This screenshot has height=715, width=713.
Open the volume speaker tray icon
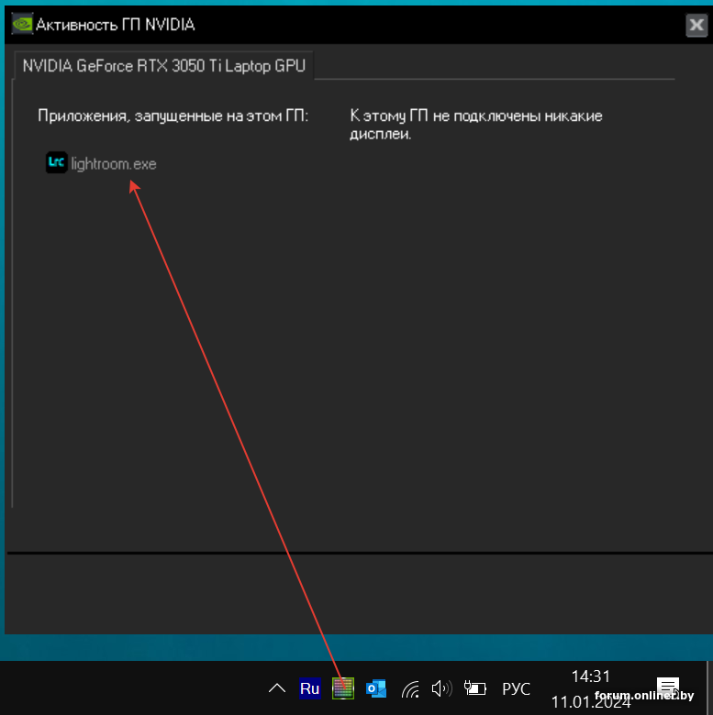pos(441,688)
